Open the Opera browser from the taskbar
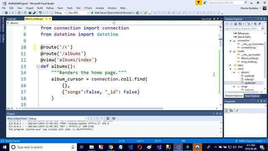Image resolution: width=268 pixels, height=151 pixels. pos(139,147)
